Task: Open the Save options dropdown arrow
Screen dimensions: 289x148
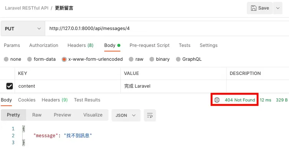Action: [x=278, y=8]
